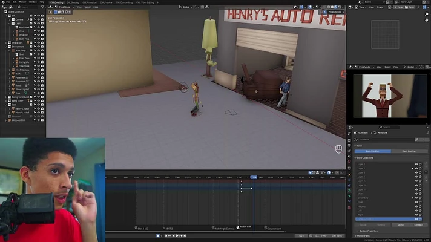Viewport: 431px width, 242px height.
Task: Open the Help menu
Action: coord(42,2)
